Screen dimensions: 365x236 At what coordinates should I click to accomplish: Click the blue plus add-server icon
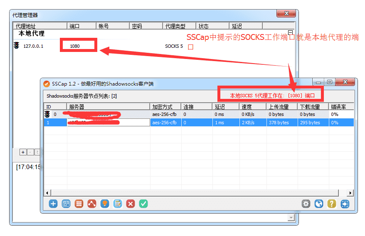coord(53,204)
